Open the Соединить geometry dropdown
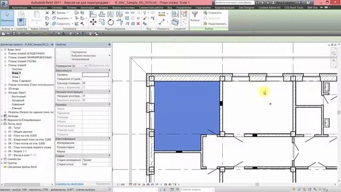Viewport: 341px width, 192px height. (x=72, y=23)
